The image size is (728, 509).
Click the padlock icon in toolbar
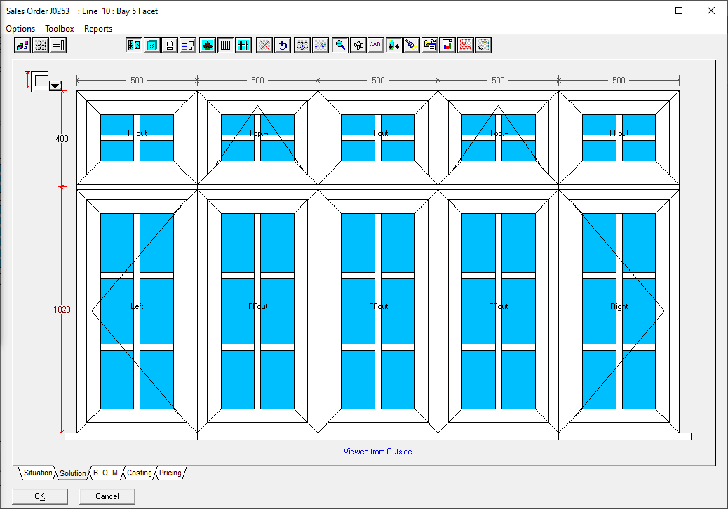click(170, 46)
